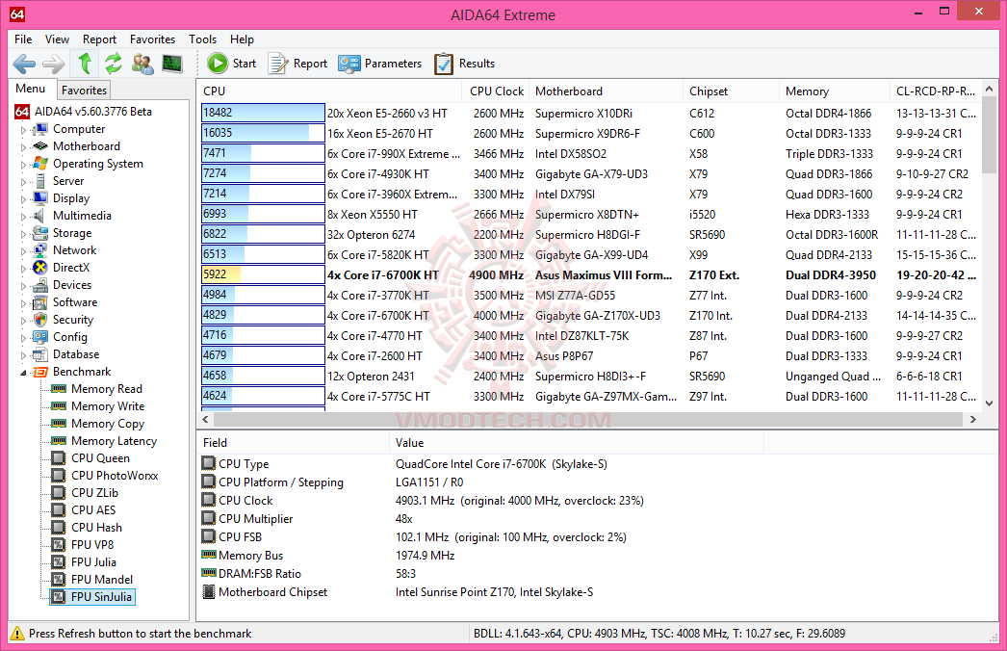1007x651 pixels.
Task: Sort by the Chipset column header
Action: [732, 91]
